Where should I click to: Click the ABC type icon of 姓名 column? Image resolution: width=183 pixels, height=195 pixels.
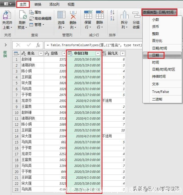23,54
